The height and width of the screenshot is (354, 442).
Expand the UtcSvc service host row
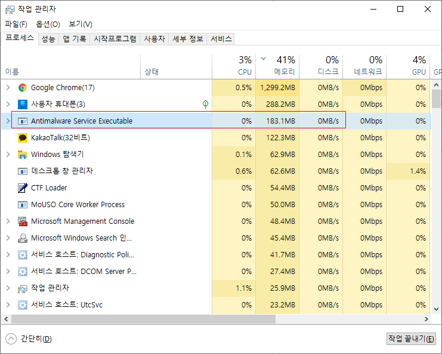point(8,305)
